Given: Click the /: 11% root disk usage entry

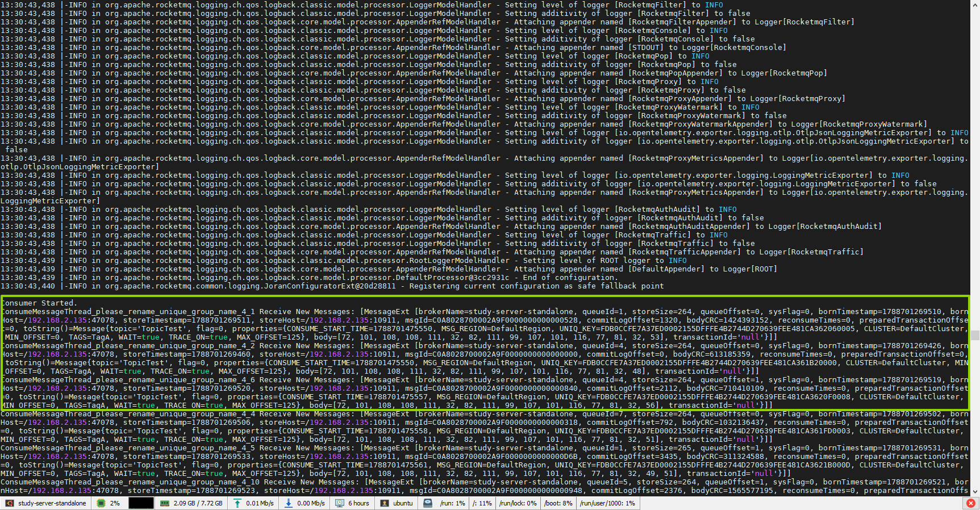Looking at the screenshot, I should tap(482, 503).
